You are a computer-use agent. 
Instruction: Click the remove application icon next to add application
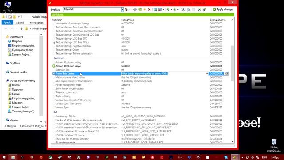(160, 9)
